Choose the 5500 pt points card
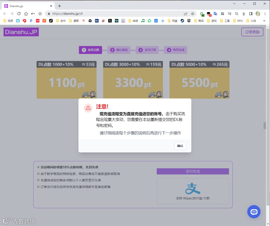 click(199, 80)
